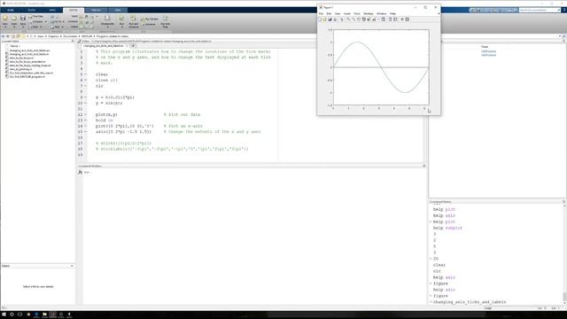Select the Zoom In tool in Figure 1
Screen dimensions: 567x319
pyautogui.click(x=348, y=19)
